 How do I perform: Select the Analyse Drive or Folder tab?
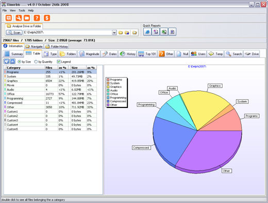point(24,26)
